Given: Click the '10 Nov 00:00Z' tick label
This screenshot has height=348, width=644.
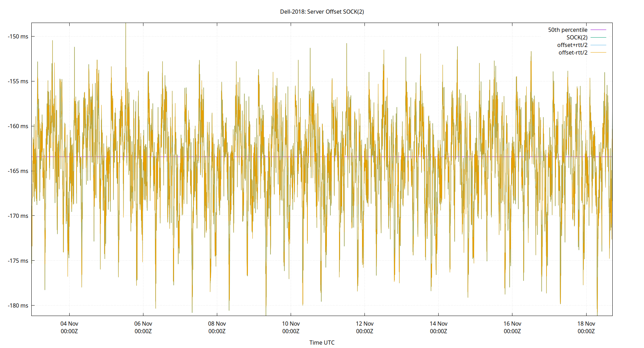Looking at the screenshot, I should 291,327.
